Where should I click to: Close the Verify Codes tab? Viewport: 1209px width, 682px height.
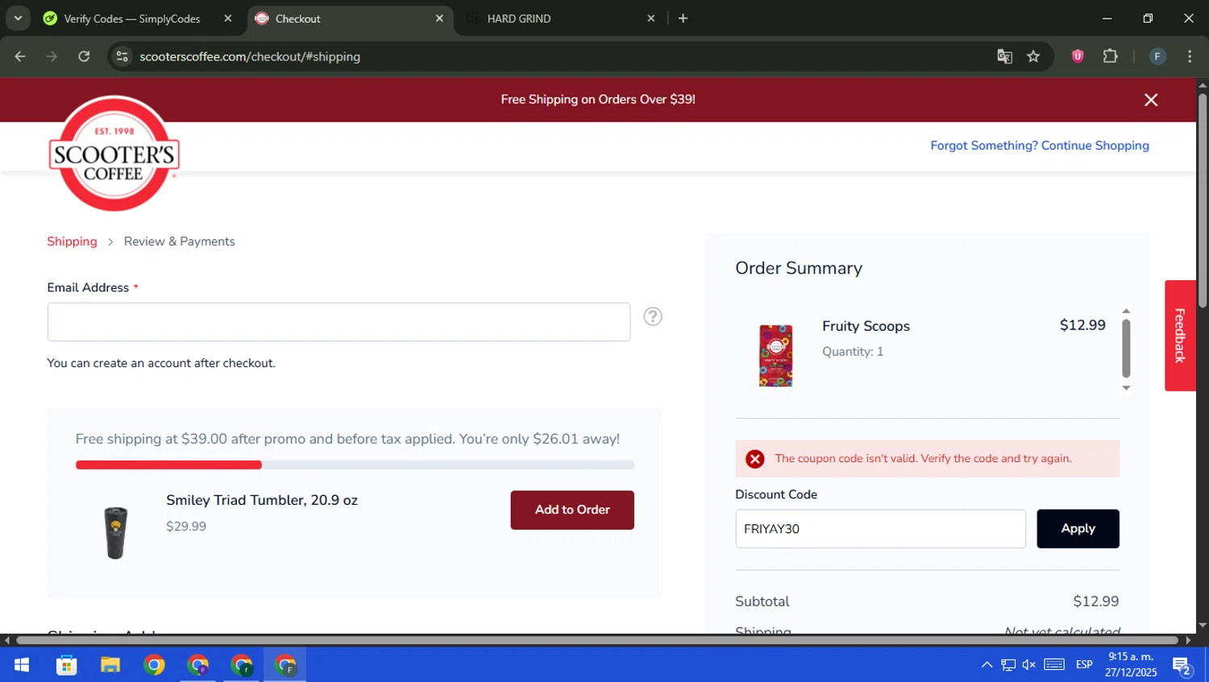228,19
